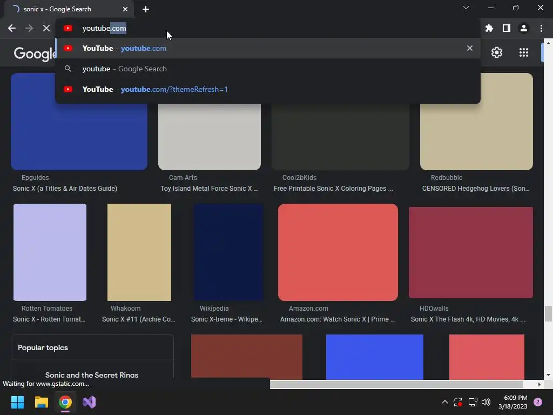This screenshot has width=553, height=415.
Task: Open the Cool2bKids dark image thumbnail
Action: point(340,137)
